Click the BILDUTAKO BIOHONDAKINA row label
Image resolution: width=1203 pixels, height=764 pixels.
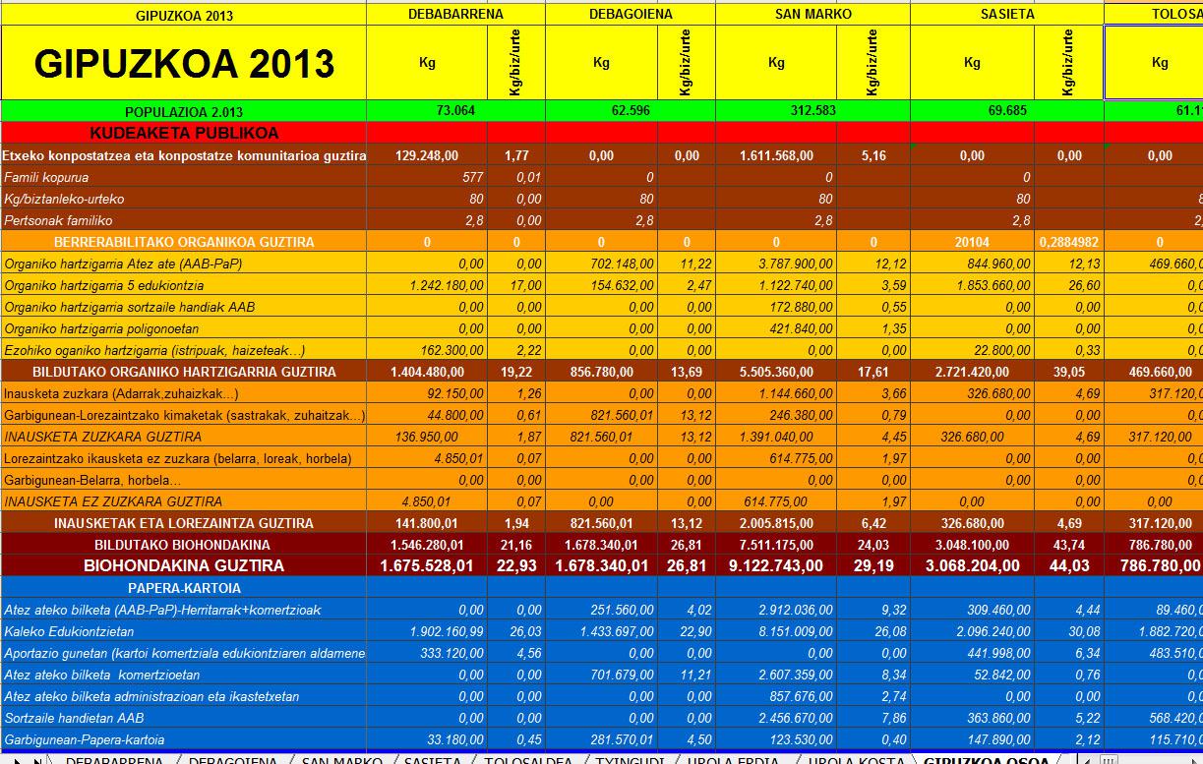(182, 545)
